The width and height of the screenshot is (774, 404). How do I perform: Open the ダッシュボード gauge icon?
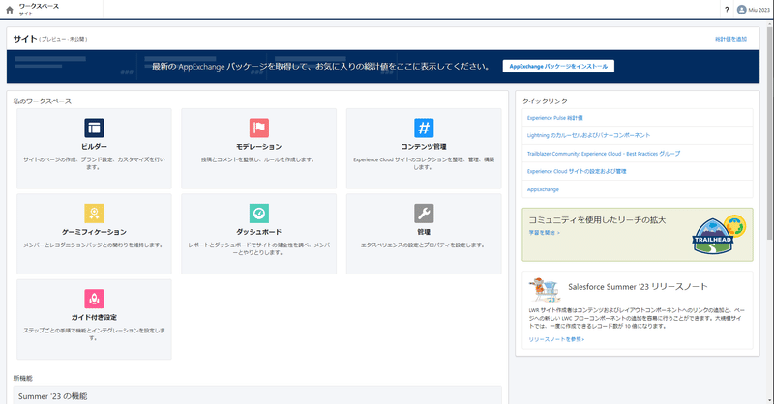tap(259, 213)
